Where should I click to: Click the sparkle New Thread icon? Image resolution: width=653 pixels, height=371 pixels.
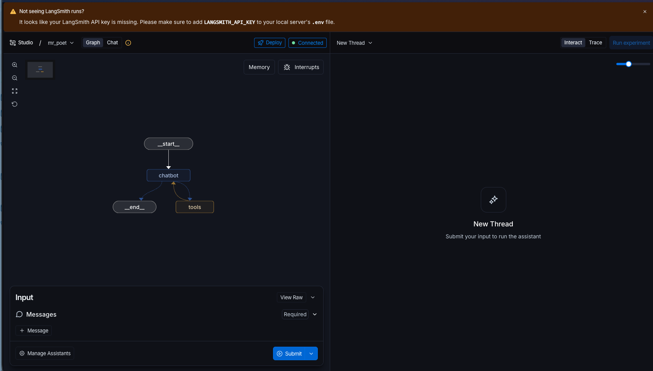click(494, 200)
